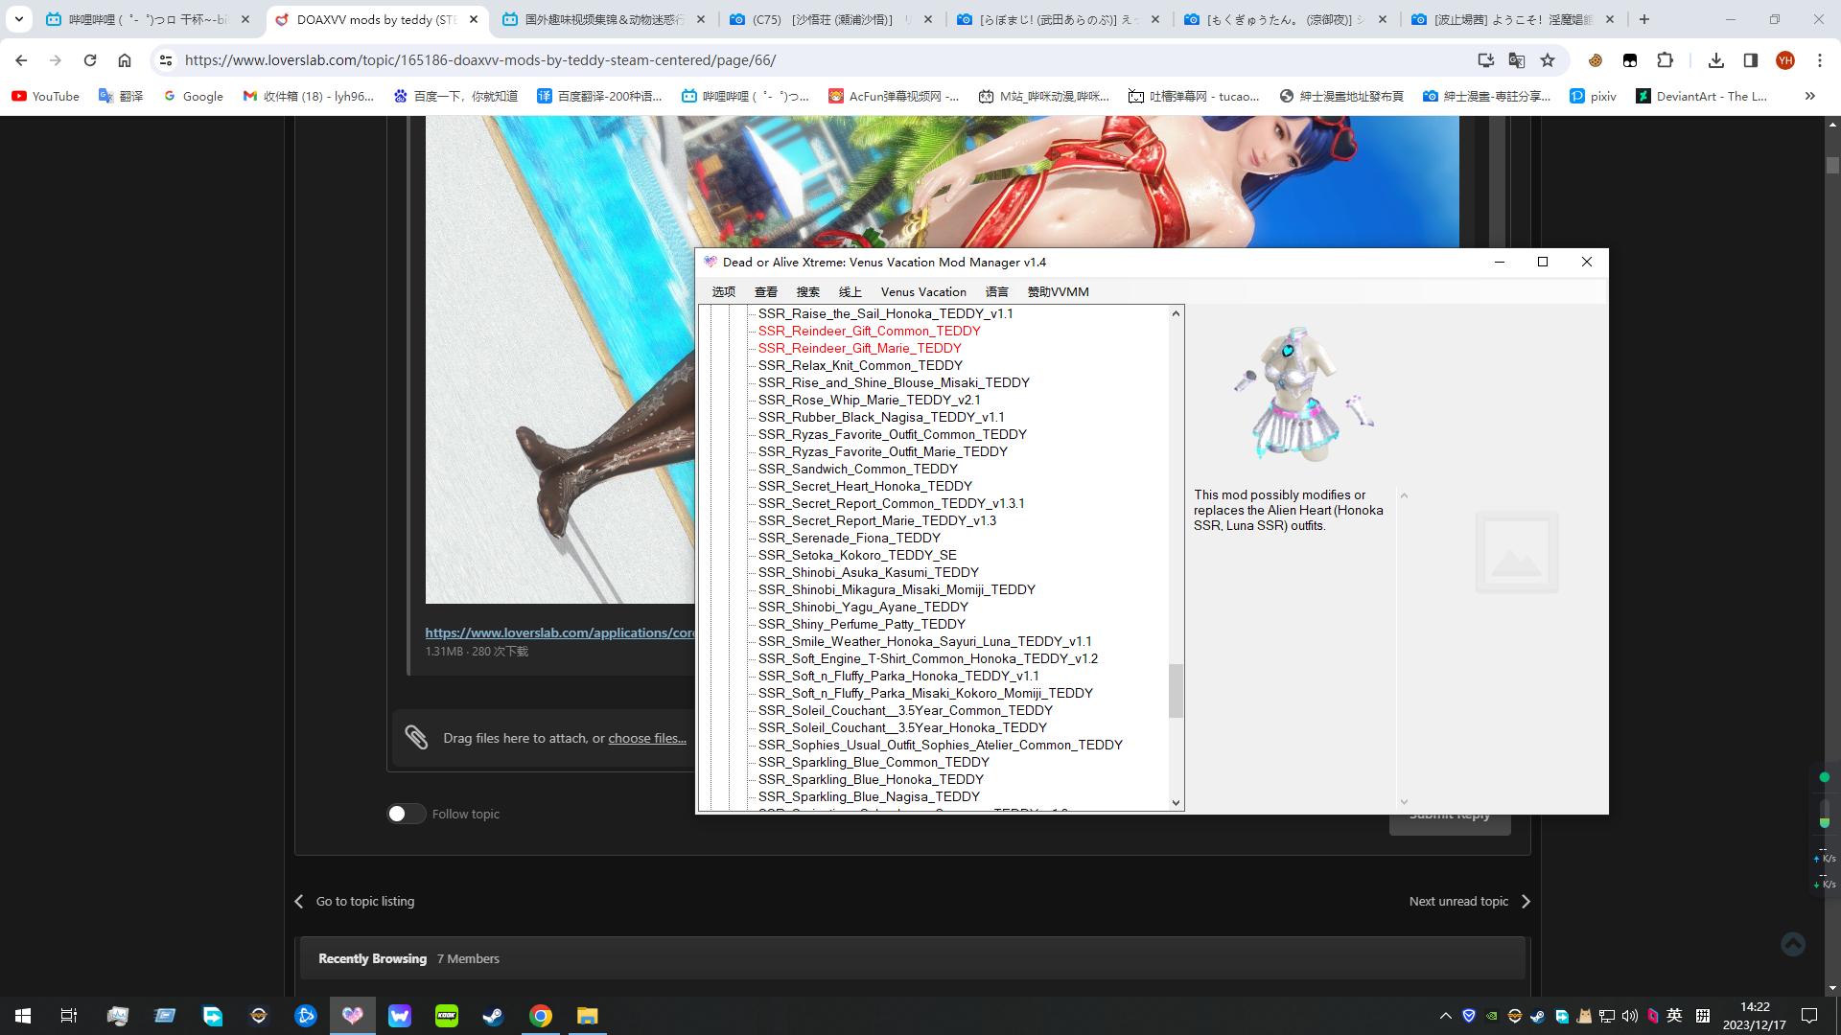Show more bookmarks with double chevron
This screenshot has height=1035, width=1841.
coord(1809,96)
